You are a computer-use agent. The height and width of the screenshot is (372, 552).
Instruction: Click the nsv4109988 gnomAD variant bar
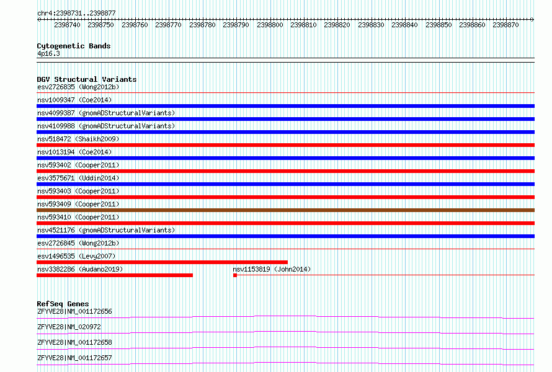[x=285, y=132]
